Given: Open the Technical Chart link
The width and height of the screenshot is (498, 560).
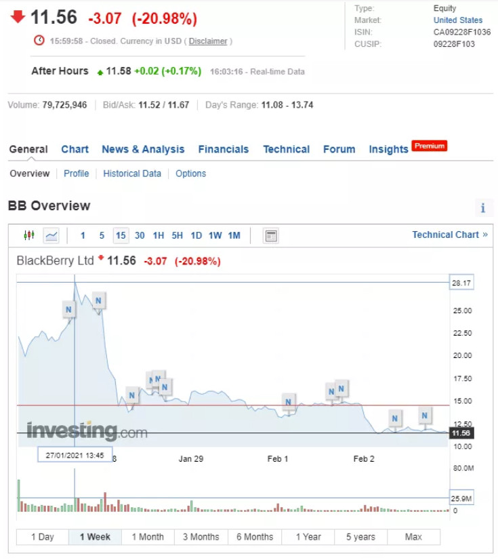Looking at the screenshot, I should click(450, 235).
